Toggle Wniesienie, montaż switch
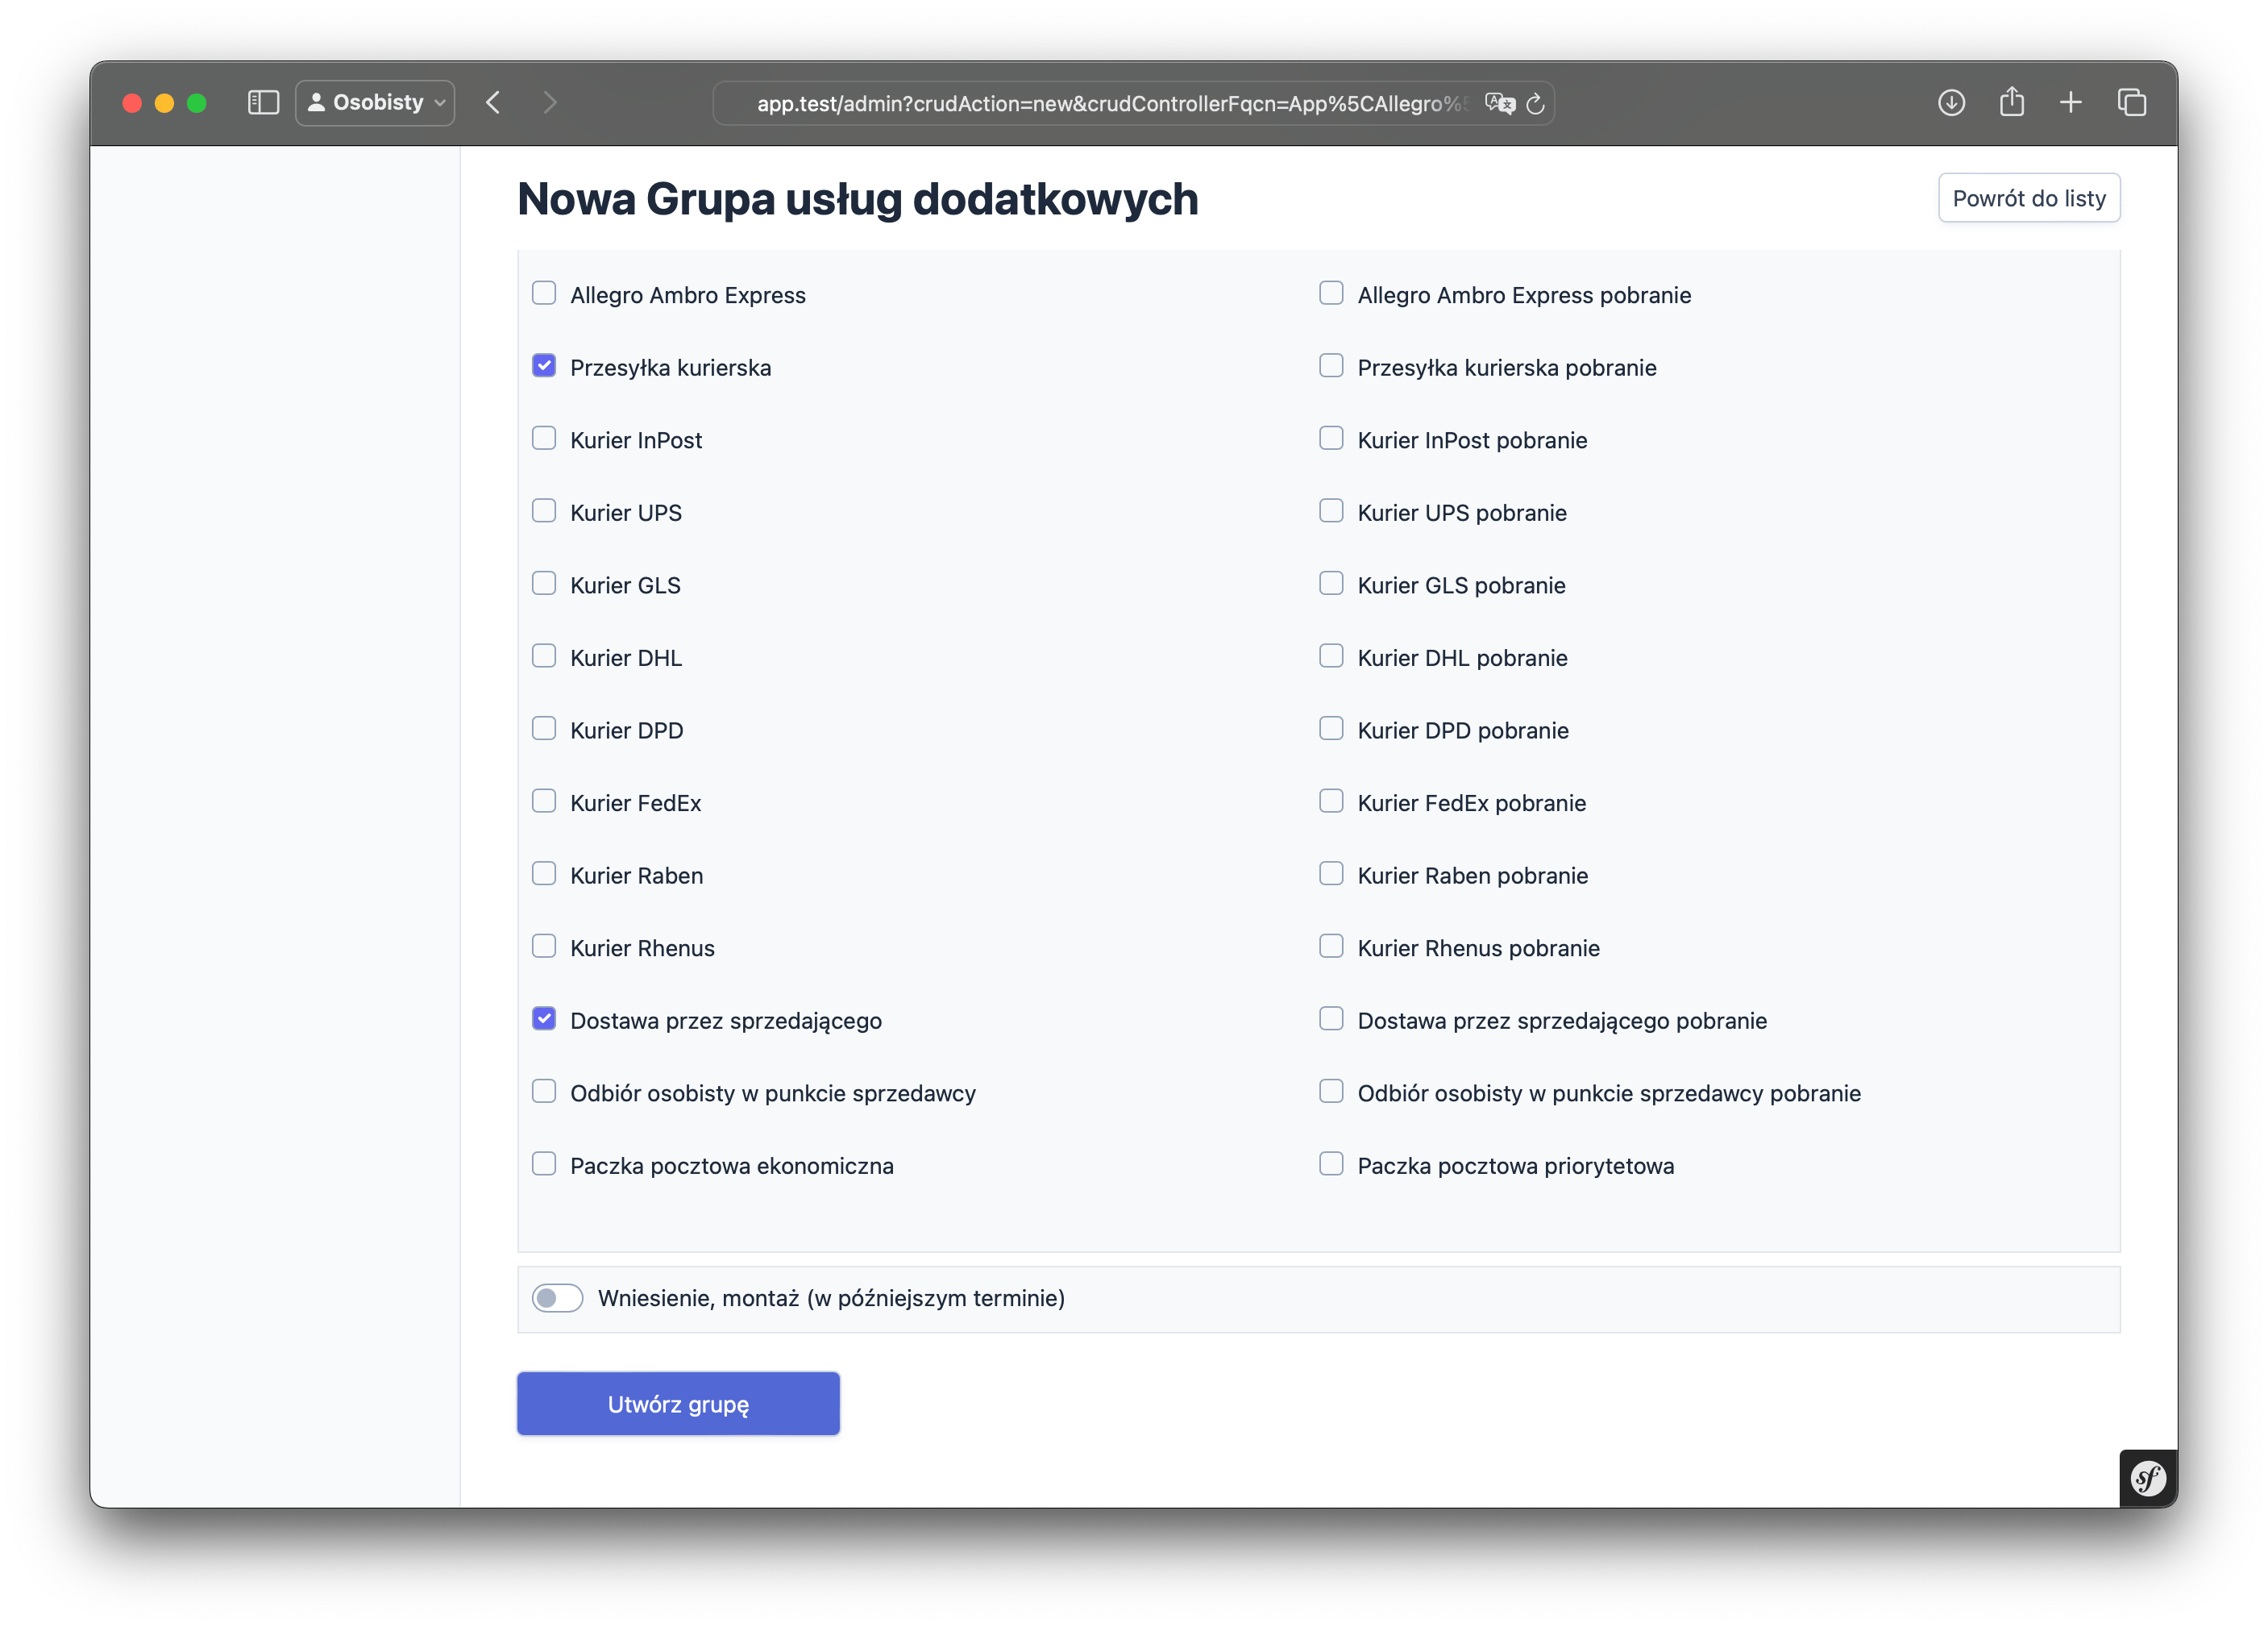 pyautogui.click(x=557, y=1298)
